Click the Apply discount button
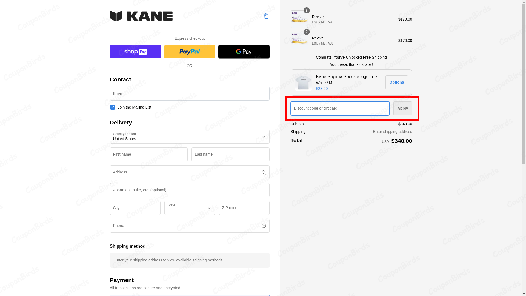Screen dimensions: 526x296 coord(402,108)
